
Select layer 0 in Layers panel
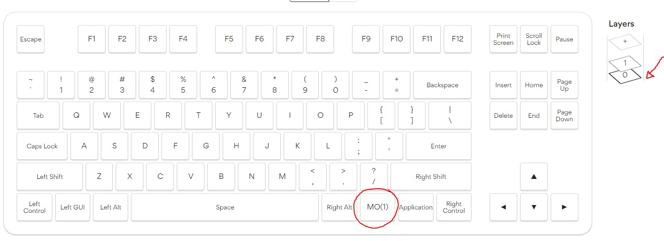click(625, 75)
